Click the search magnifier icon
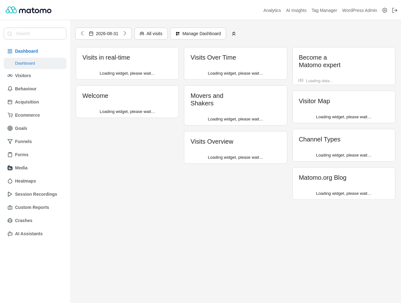Viewport: 401px width, 303px height. [10, 34]
